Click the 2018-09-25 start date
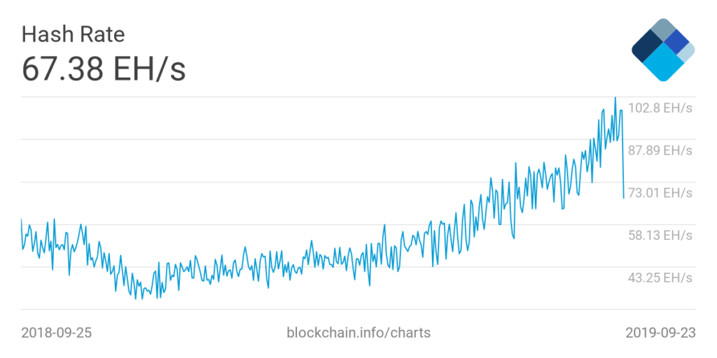717x358 pixels. point(57,332)
